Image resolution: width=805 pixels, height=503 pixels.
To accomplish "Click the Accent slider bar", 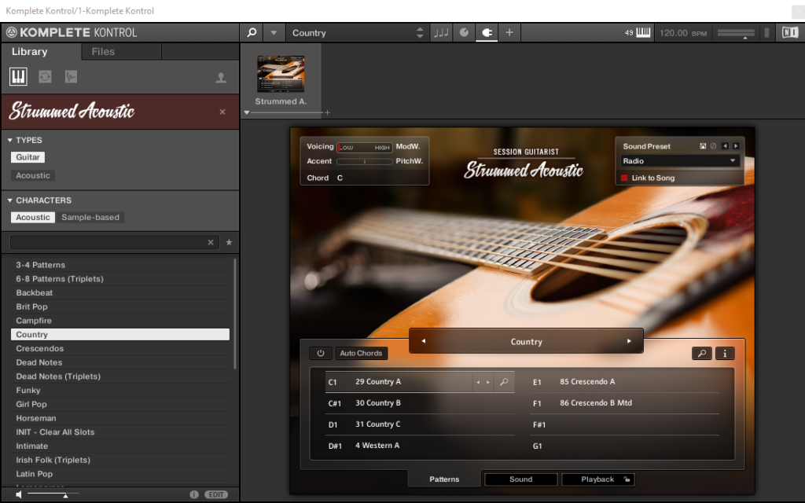I will pos(365,161).
